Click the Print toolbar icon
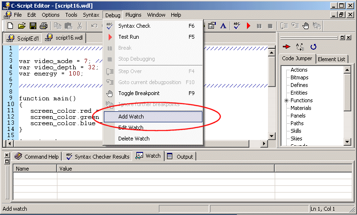357x215 pixels. [x=43, y=26]
